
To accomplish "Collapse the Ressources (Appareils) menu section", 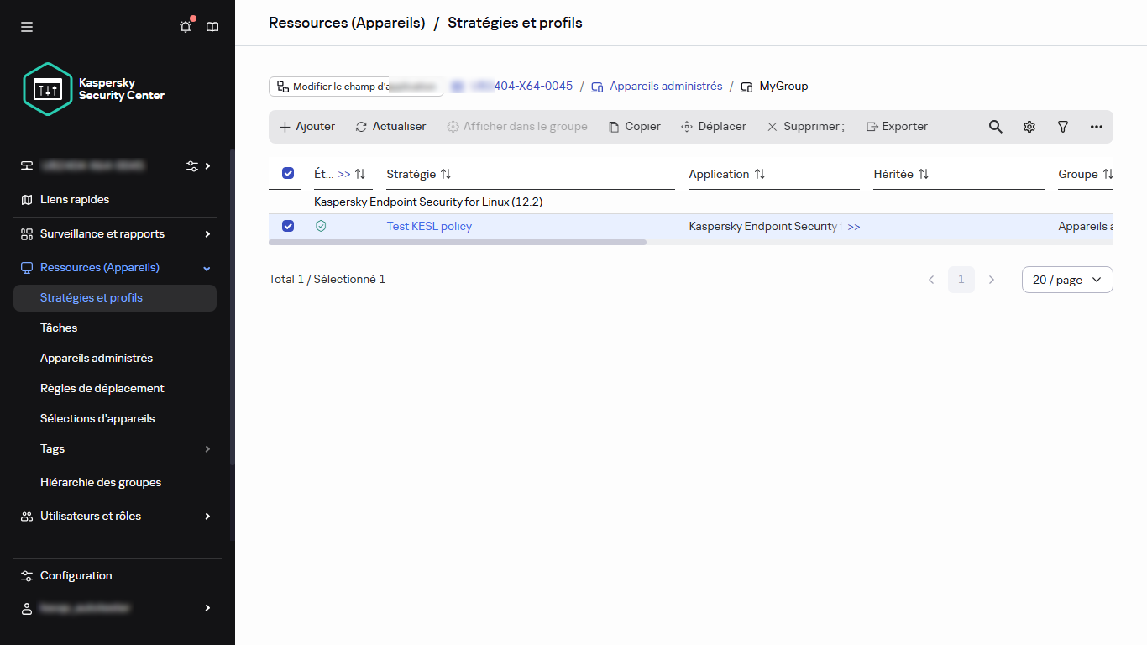I will (207, 268).
